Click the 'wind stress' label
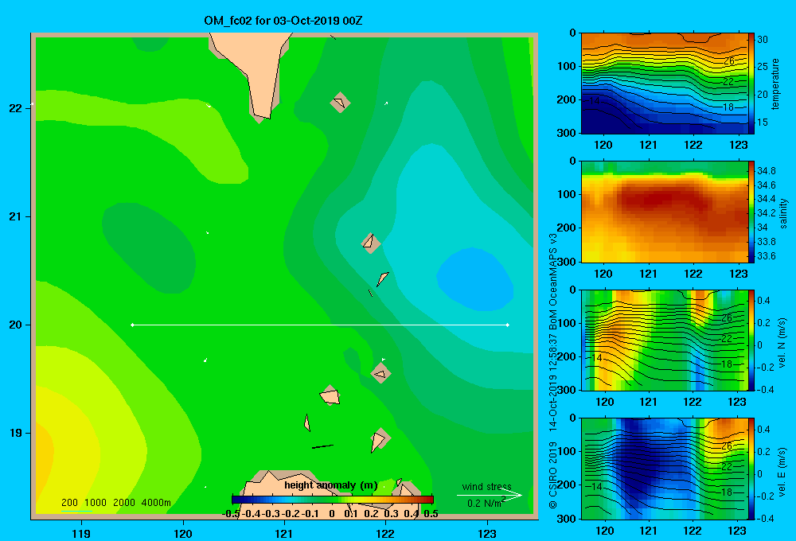796x541 pixels. [487, 486]
